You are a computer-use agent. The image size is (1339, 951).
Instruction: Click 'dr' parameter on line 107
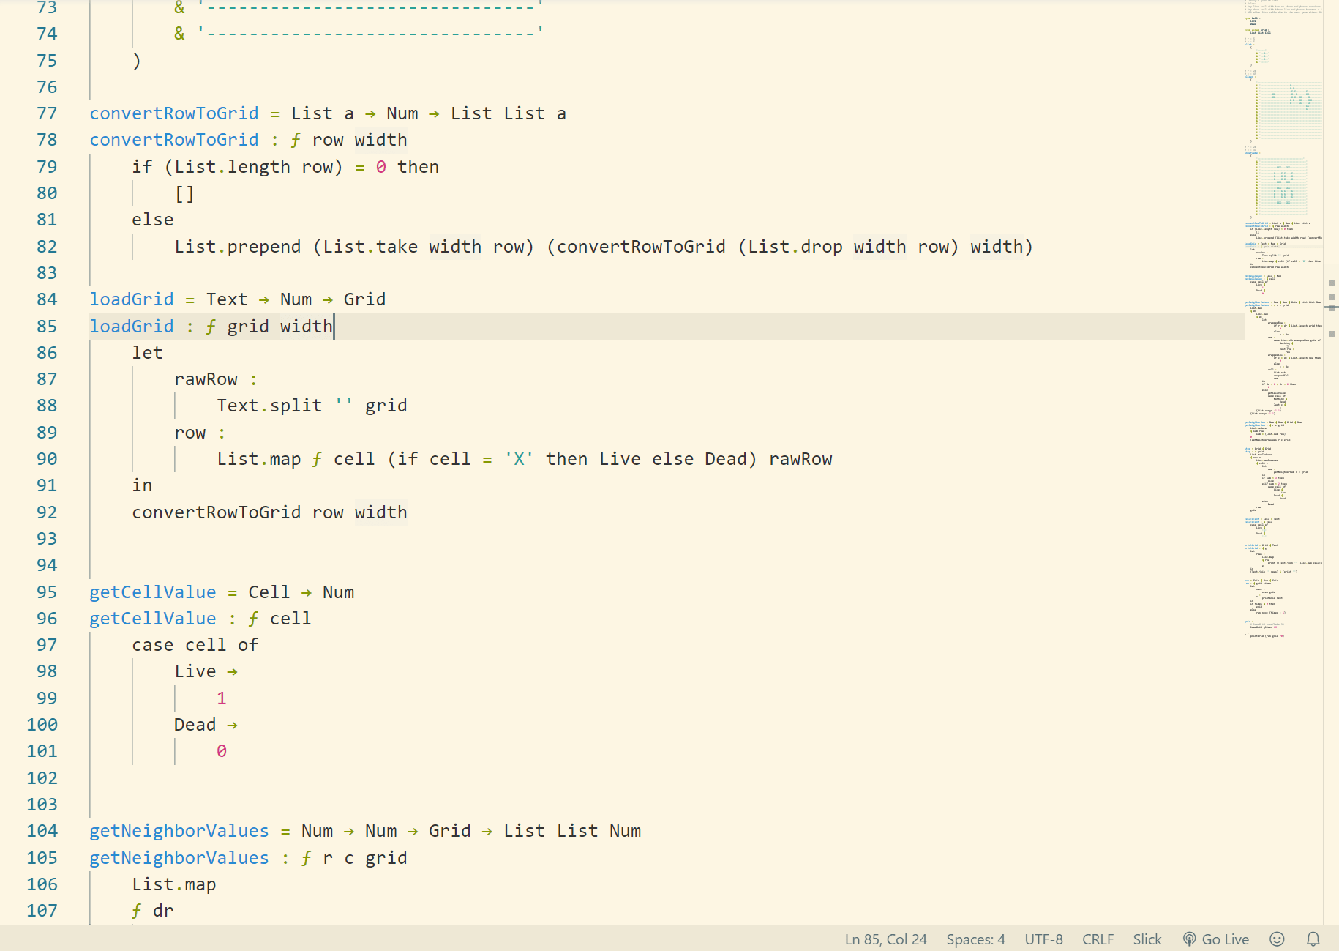(x=163, y=911)
